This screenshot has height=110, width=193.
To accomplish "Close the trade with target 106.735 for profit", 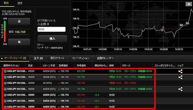I will coord(138,89).
